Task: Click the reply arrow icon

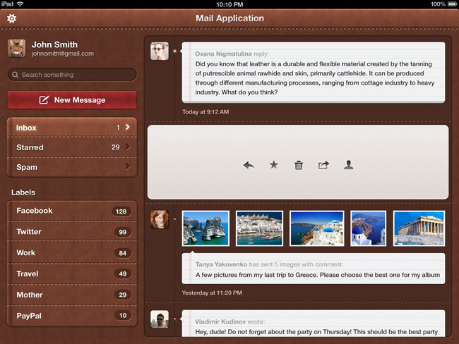Action: [249, 165]
